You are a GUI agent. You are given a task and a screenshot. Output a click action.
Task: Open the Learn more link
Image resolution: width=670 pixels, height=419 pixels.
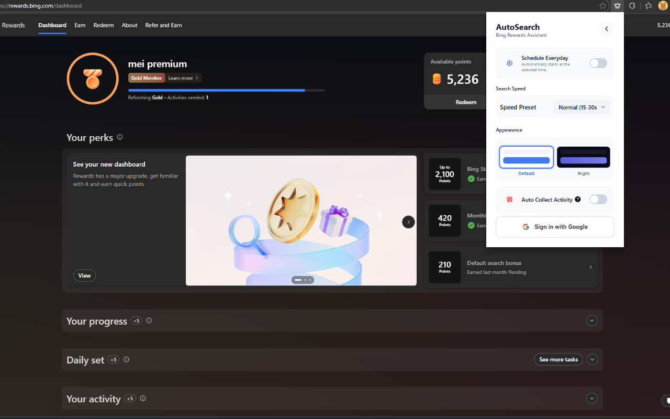click(x=183, y=78)
